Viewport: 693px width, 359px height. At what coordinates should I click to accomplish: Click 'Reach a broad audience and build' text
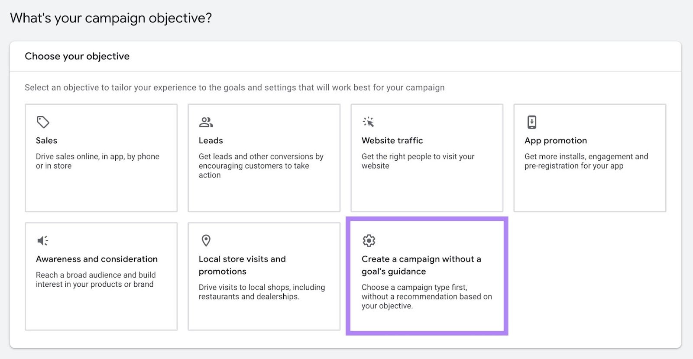(x=96, y=279)
